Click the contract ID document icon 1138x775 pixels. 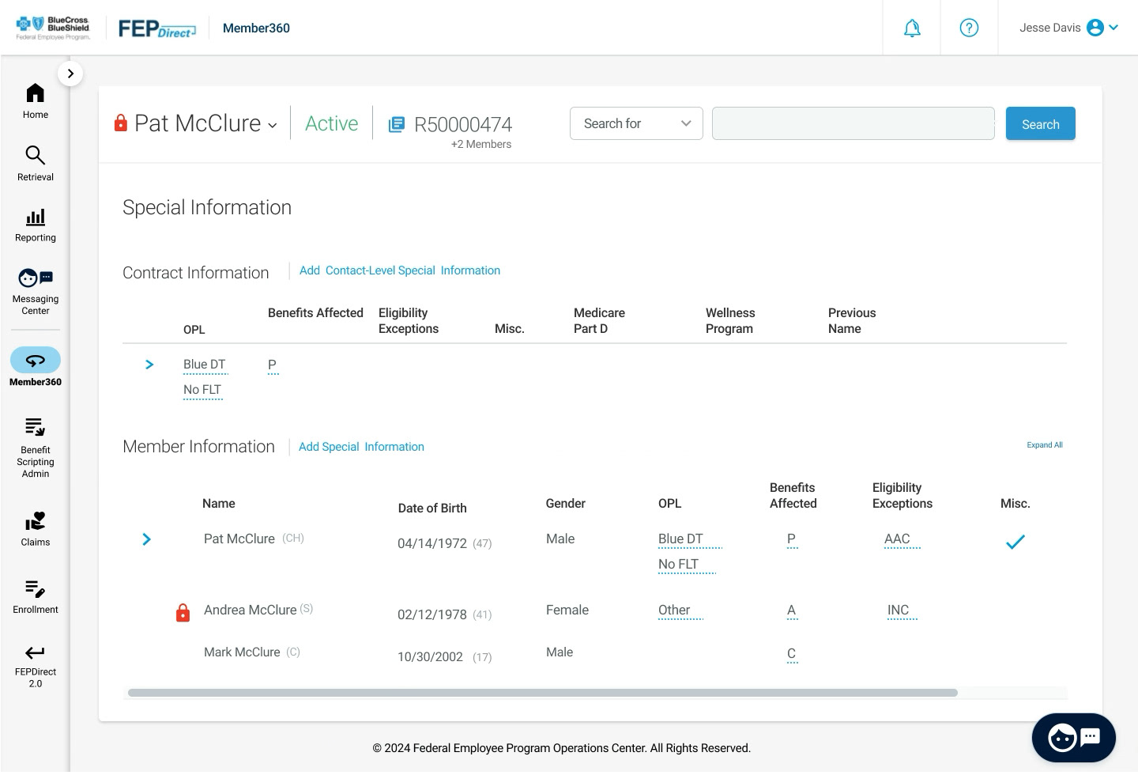tap(397, 124)
